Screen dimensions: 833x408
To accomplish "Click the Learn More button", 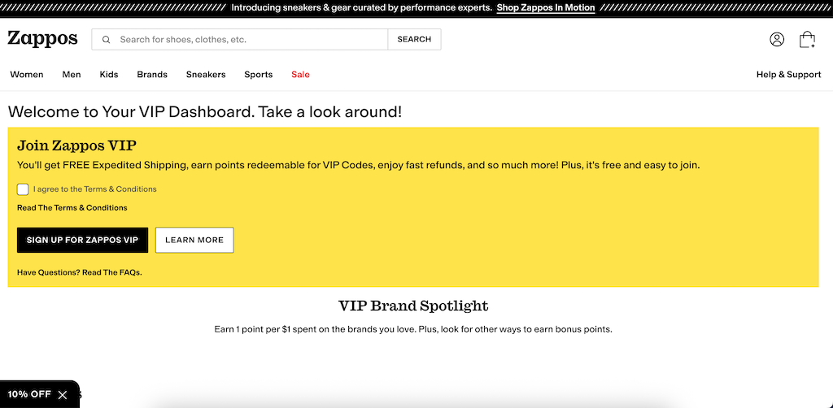I will [194, 241].
